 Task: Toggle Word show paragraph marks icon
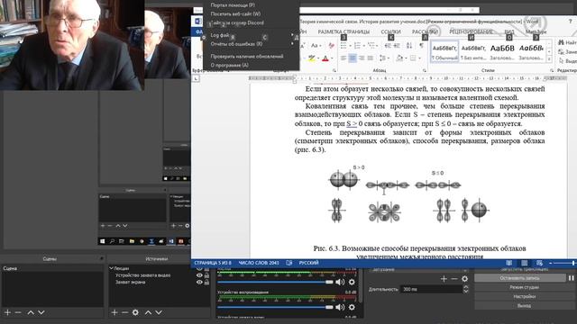point(421,46)
